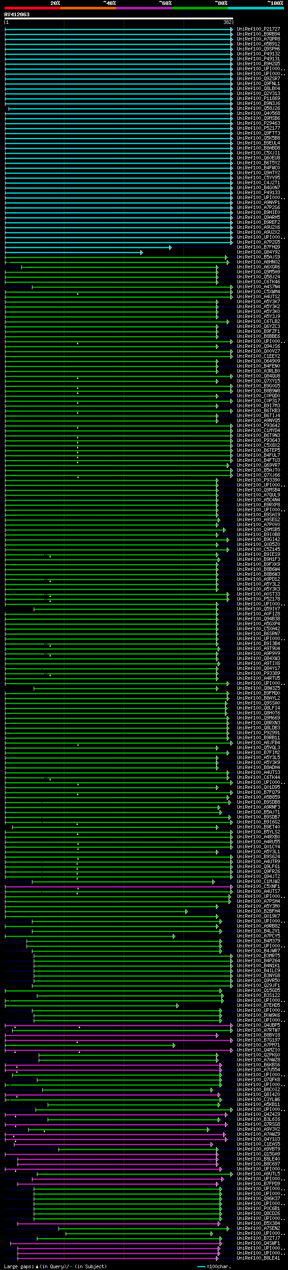Click the UniRef100_C1MJW2 label
Image resolution: width=288 pixels, height=1270 pixels.
[x=258, y=882]
